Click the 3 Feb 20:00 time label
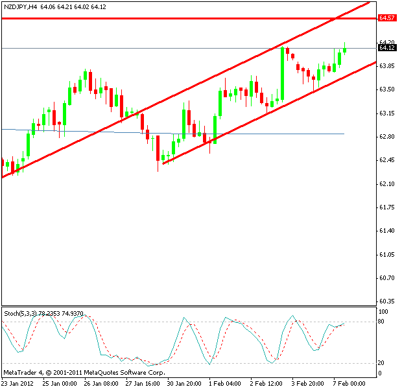This screenshot has width=402, height=389. point(307,384)
